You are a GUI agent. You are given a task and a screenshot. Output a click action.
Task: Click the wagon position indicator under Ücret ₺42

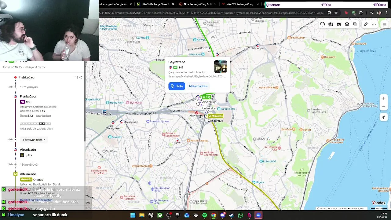[x=36, y=124]
